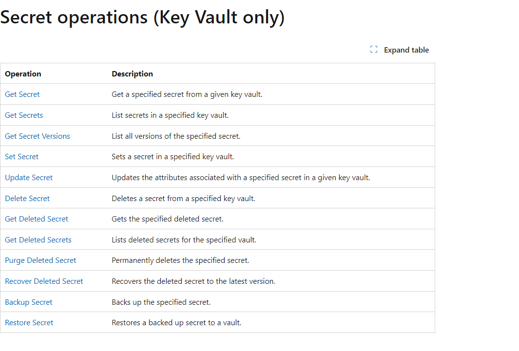Click the Expand table icon
The width and height of the screenshot is (519, 351).
point(373,49)
